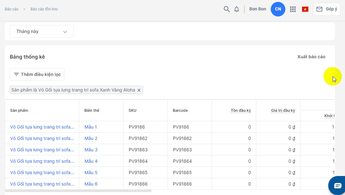Open product link in Mẫu 2 row
The width and height of the screenshot is (345, 195).
pos(42,138)
